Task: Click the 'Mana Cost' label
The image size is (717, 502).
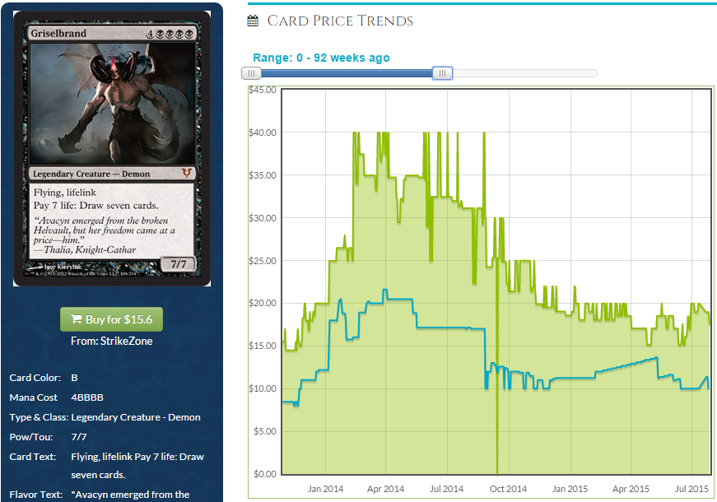Action: (x=34, y=397)
